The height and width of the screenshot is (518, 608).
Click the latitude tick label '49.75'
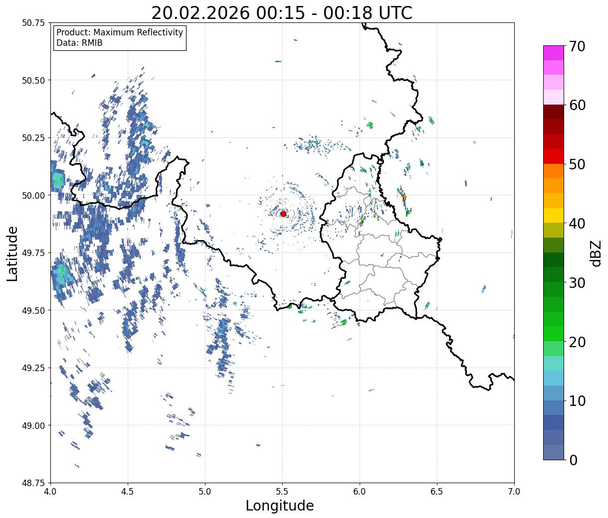pos(33,253)
